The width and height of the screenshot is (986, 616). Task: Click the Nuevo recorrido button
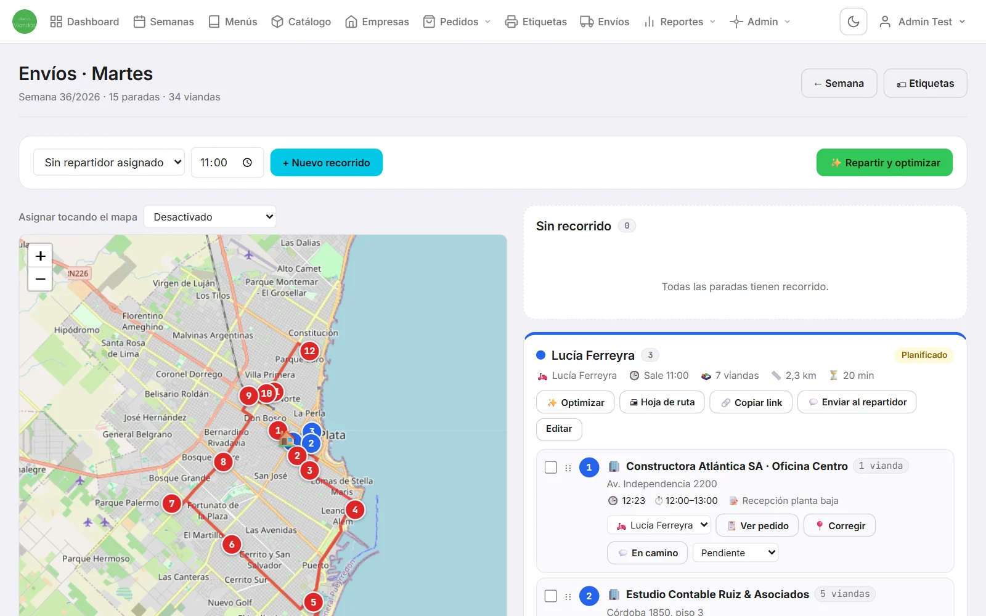click(x=327, y=163)
